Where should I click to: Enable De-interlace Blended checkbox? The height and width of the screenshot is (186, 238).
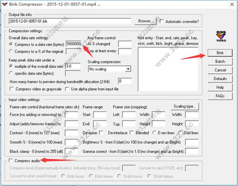[132, 133]
